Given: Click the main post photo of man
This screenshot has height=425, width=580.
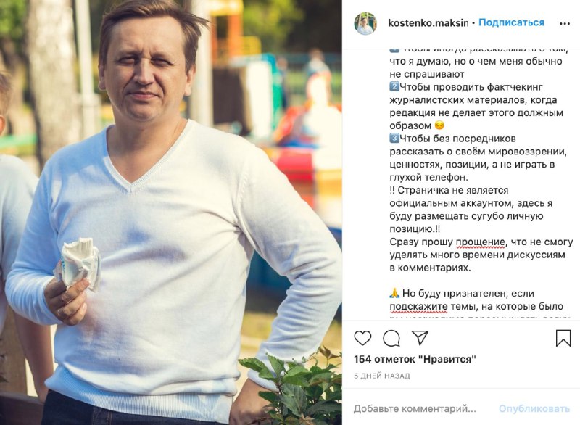Looking at the screenshot, I should coord(171,212).
